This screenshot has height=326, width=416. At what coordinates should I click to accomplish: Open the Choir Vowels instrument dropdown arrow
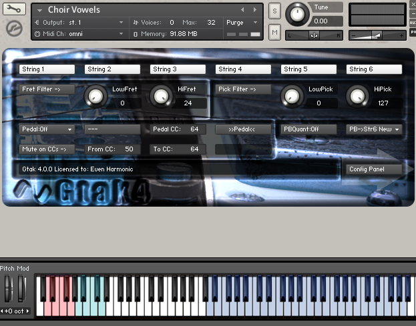(x=39, y=11)
